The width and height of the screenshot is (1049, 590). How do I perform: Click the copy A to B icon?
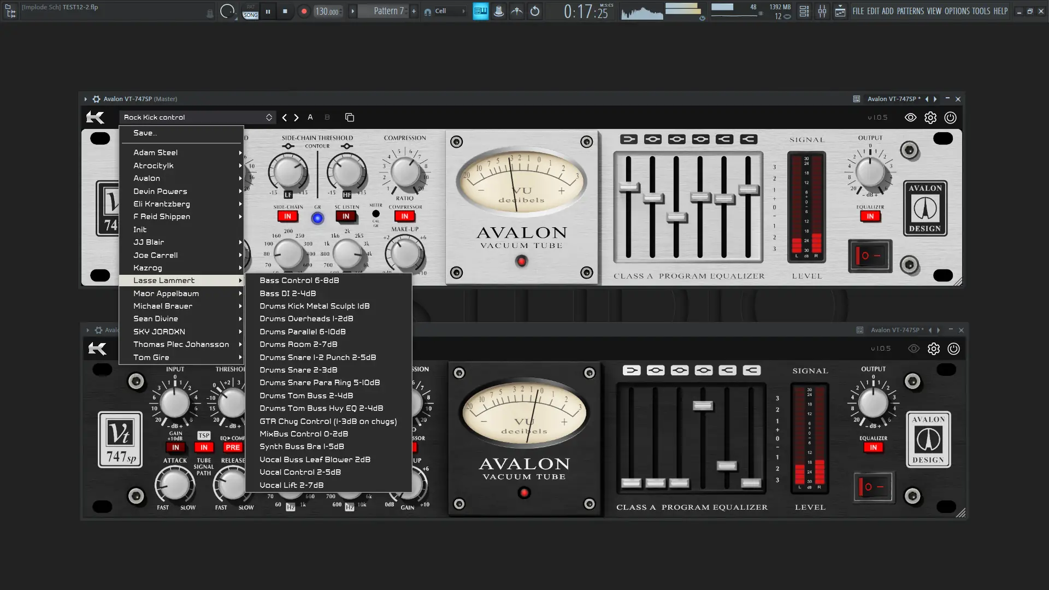[x=350, y=117]
